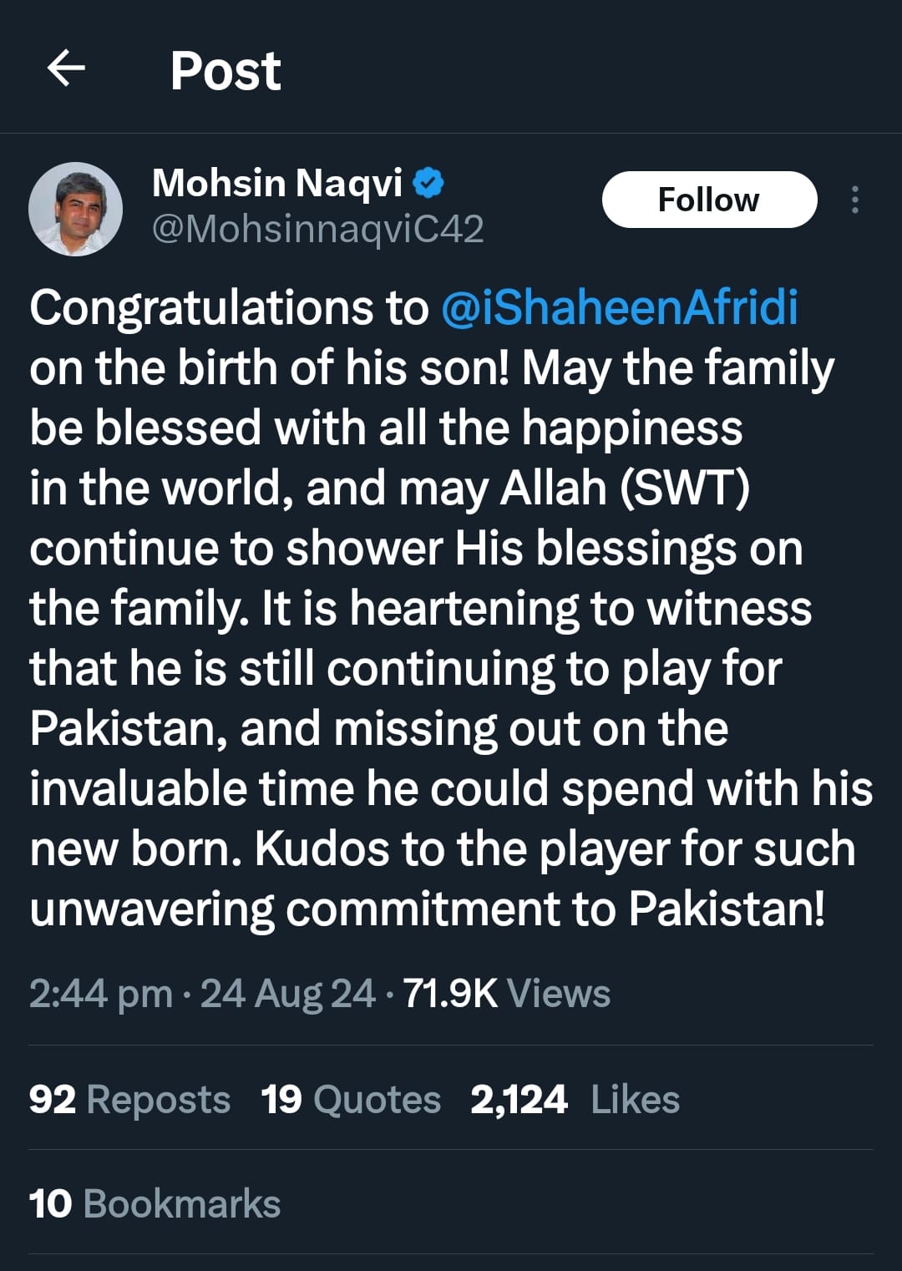Click the 71.9K Views counter
This screenshot has width=902, height=1271.
coord(506,994)
